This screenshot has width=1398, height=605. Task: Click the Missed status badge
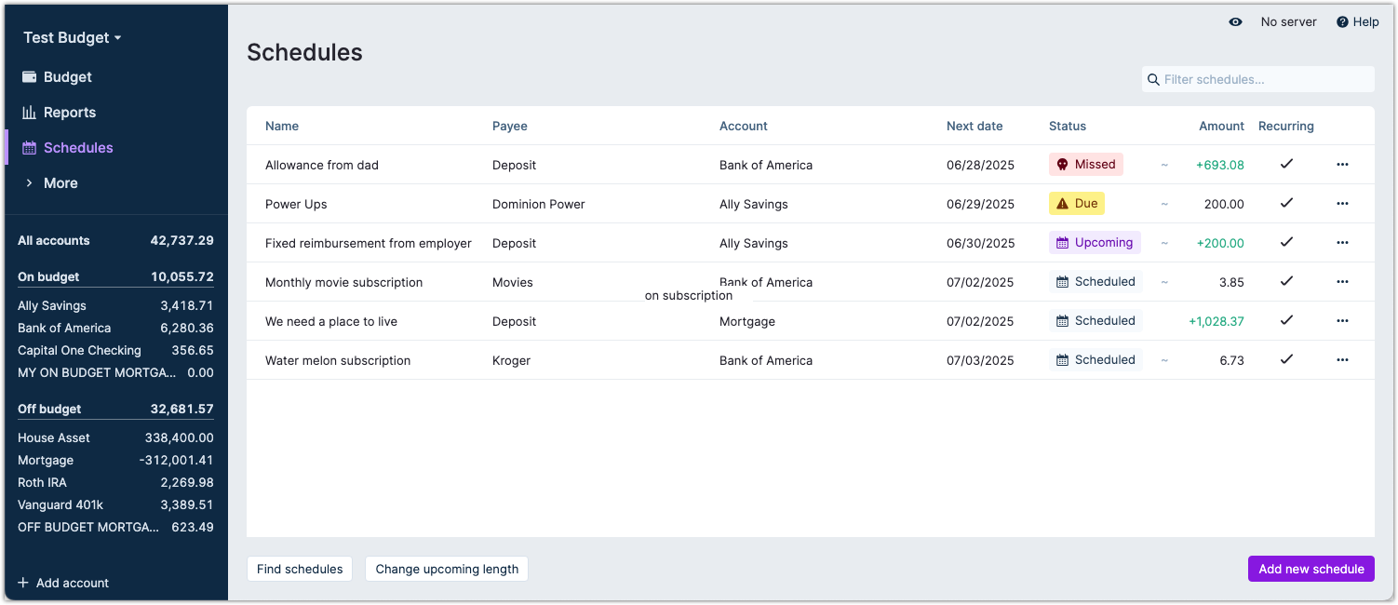pos(1086,164)
